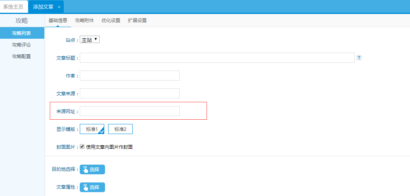Switch to 扩展设置 tab
Image resolution: width=410 pixels, height=196 pixels.
coord(137,21)
